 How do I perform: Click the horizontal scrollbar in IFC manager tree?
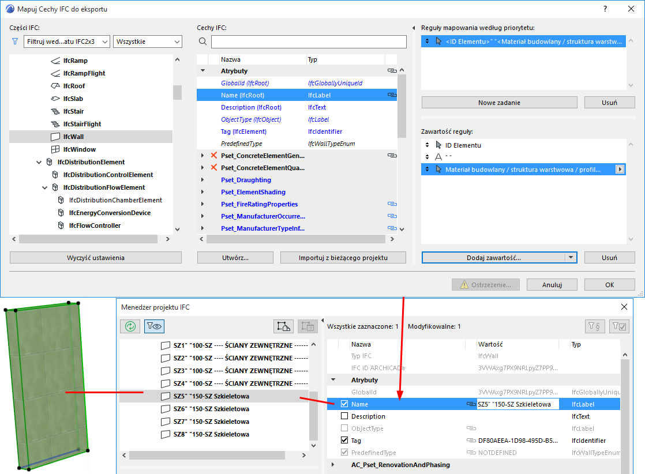click(x=207, y=455)
